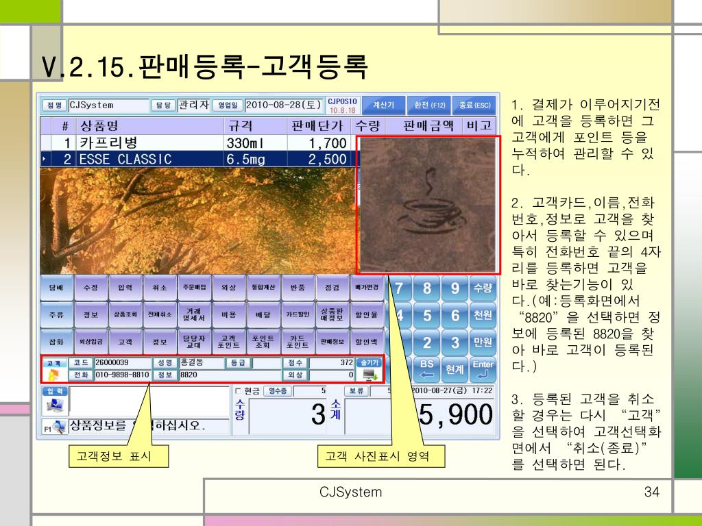The height and width of the screenshot is (526, 702).
Task: Click the 통합계산 button
Action: pos(263,288)
